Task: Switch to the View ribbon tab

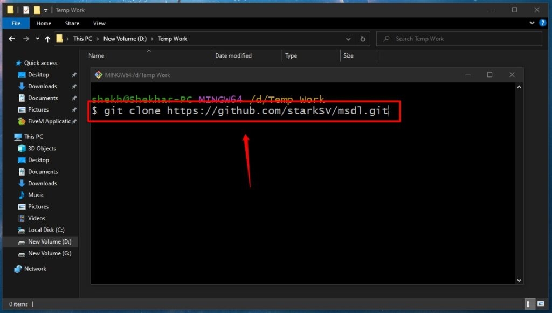Action: pyautogui.click(x=99, y=23)
